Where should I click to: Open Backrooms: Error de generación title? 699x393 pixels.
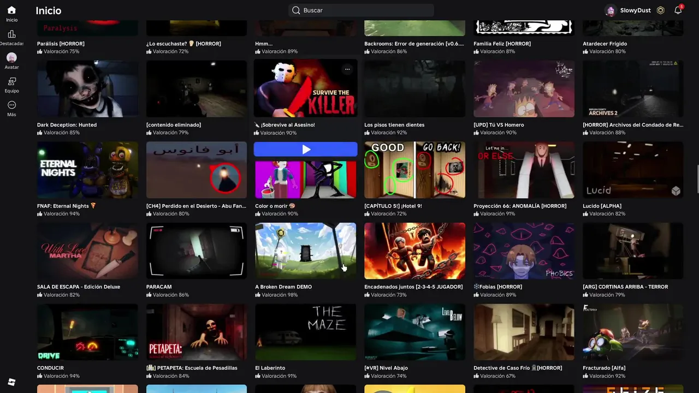pyautogui.click(x=414, y=44)
